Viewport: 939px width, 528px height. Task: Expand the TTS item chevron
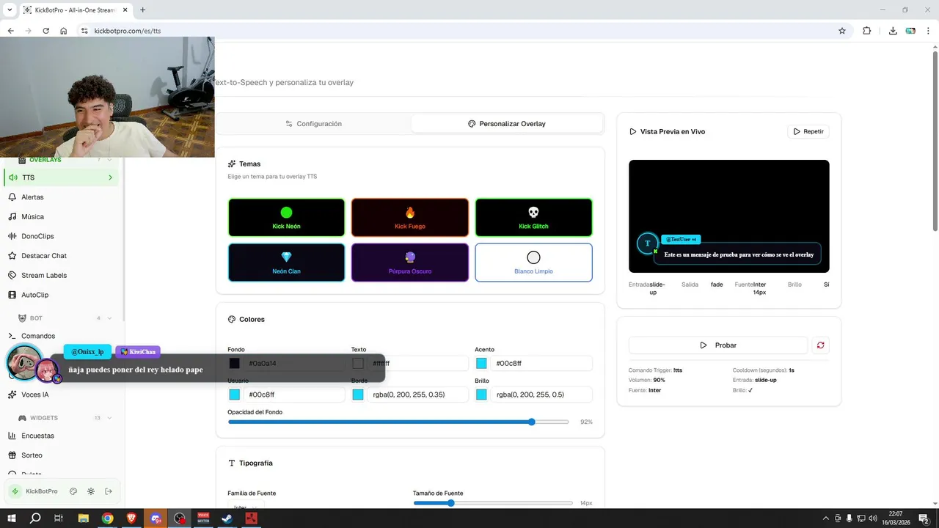(x=111, y=177)
